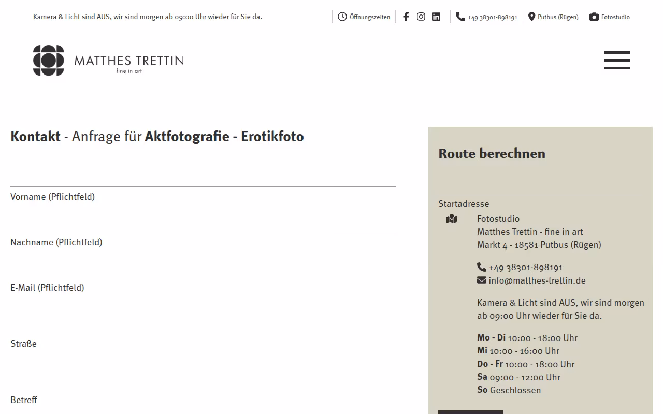Click the clock icon beside Öffnungszeiten

[342, 17]
